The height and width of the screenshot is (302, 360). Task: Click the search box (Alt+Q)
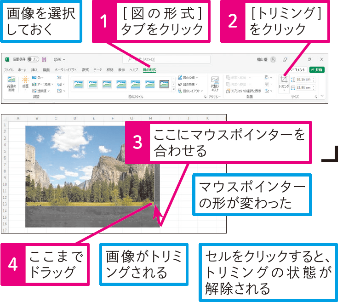click(166, 59)
